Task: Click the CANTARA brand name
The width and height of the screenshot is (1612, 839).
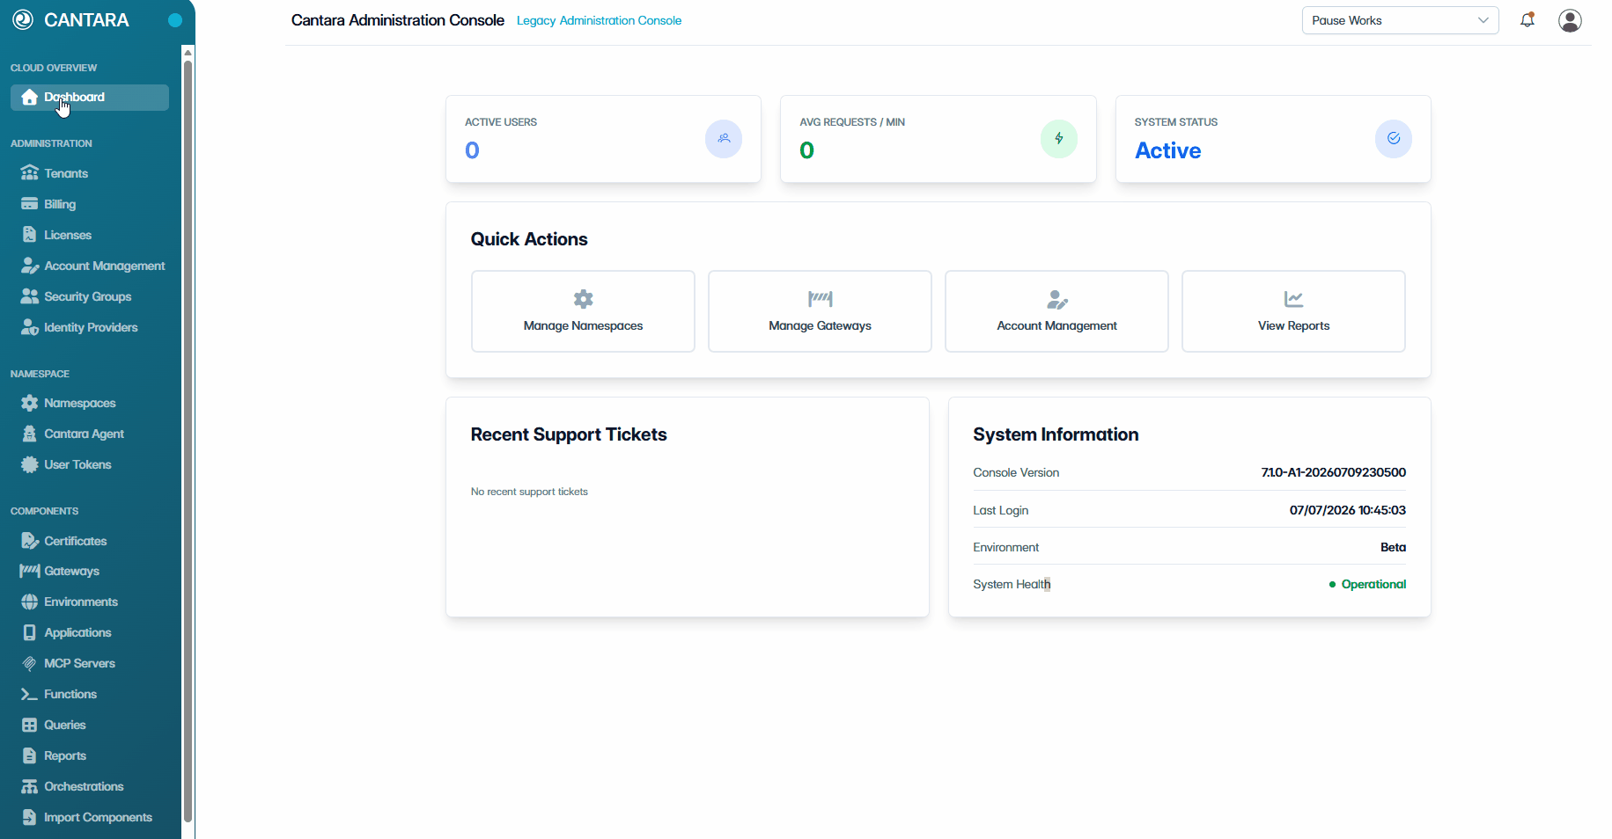Action: tap(86, 19)
